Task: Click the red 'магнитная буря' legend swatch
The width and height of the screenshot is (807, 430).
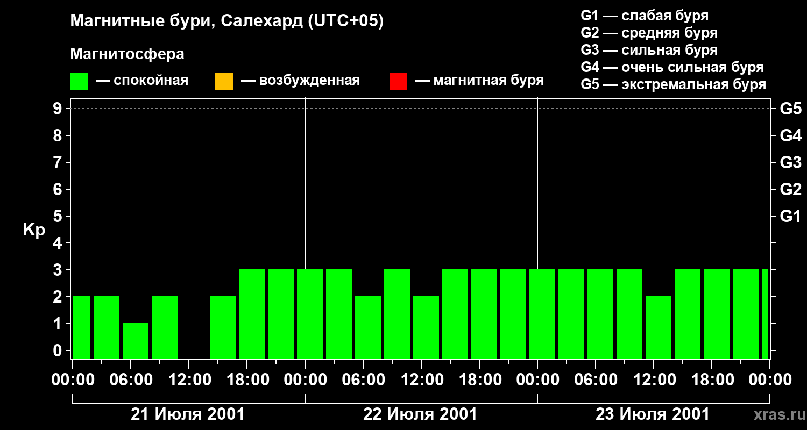Action: pyautogui.click(x=398, y=81)
